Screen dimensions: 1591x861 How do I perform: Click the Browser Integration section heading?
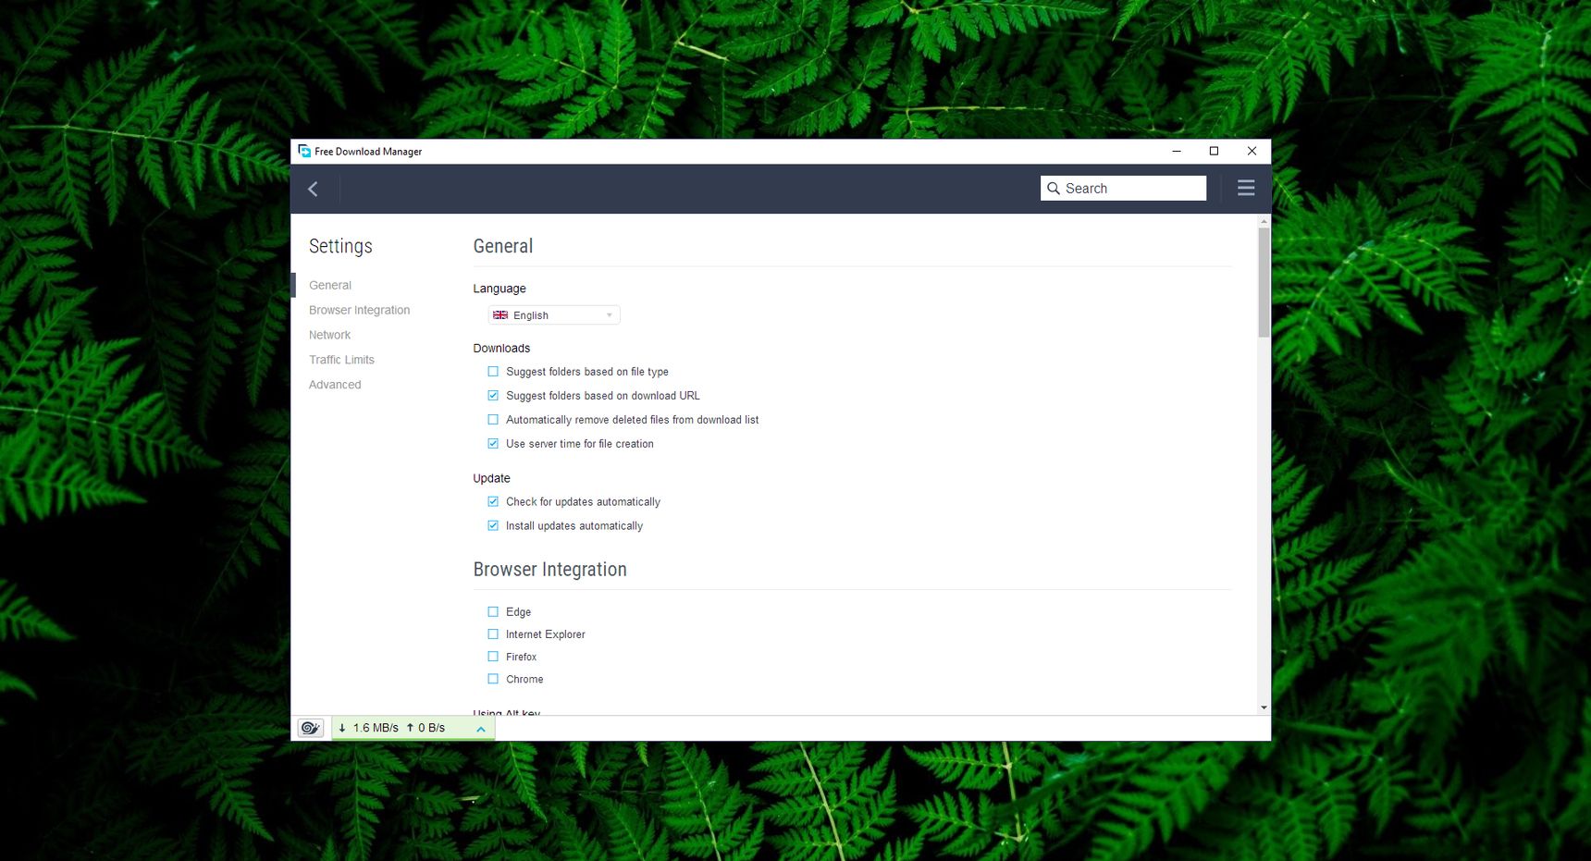549,570
